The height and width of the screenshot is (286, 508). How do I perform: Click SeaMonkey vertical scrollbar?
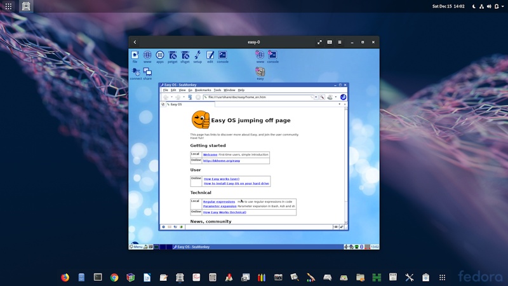(x=345, y=165)
